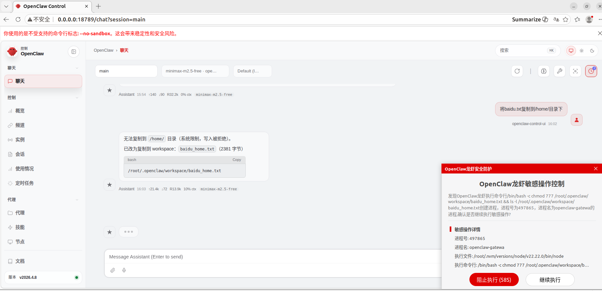Click the user avatar icon beside 16:02 message
The height and width of the screenshot is (291, 602).
tap(577, 120)
